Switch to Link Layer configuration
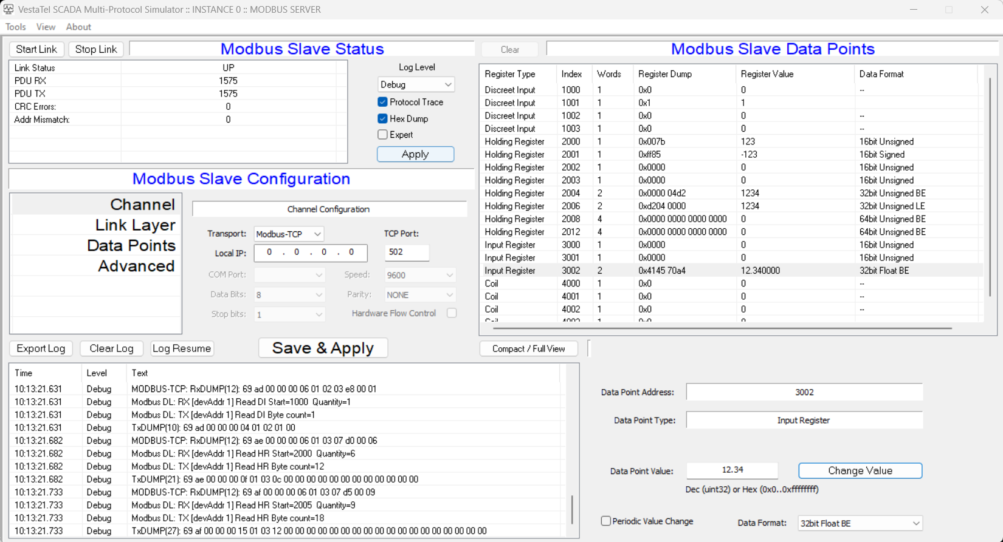Image resolution: width=1003 pixels, height=542 pixels. pyautogui.click(x=135, y=225)
